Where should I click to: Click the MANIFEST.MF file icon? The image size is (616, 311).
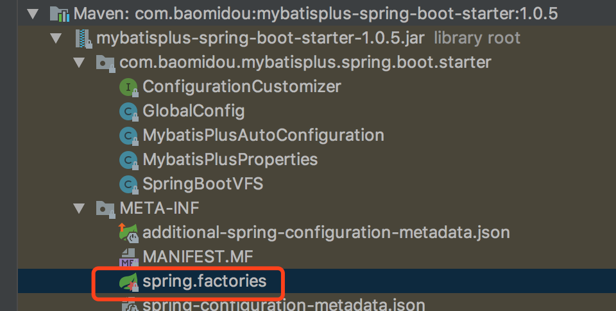pyautogui.click(x=129, y=257)
